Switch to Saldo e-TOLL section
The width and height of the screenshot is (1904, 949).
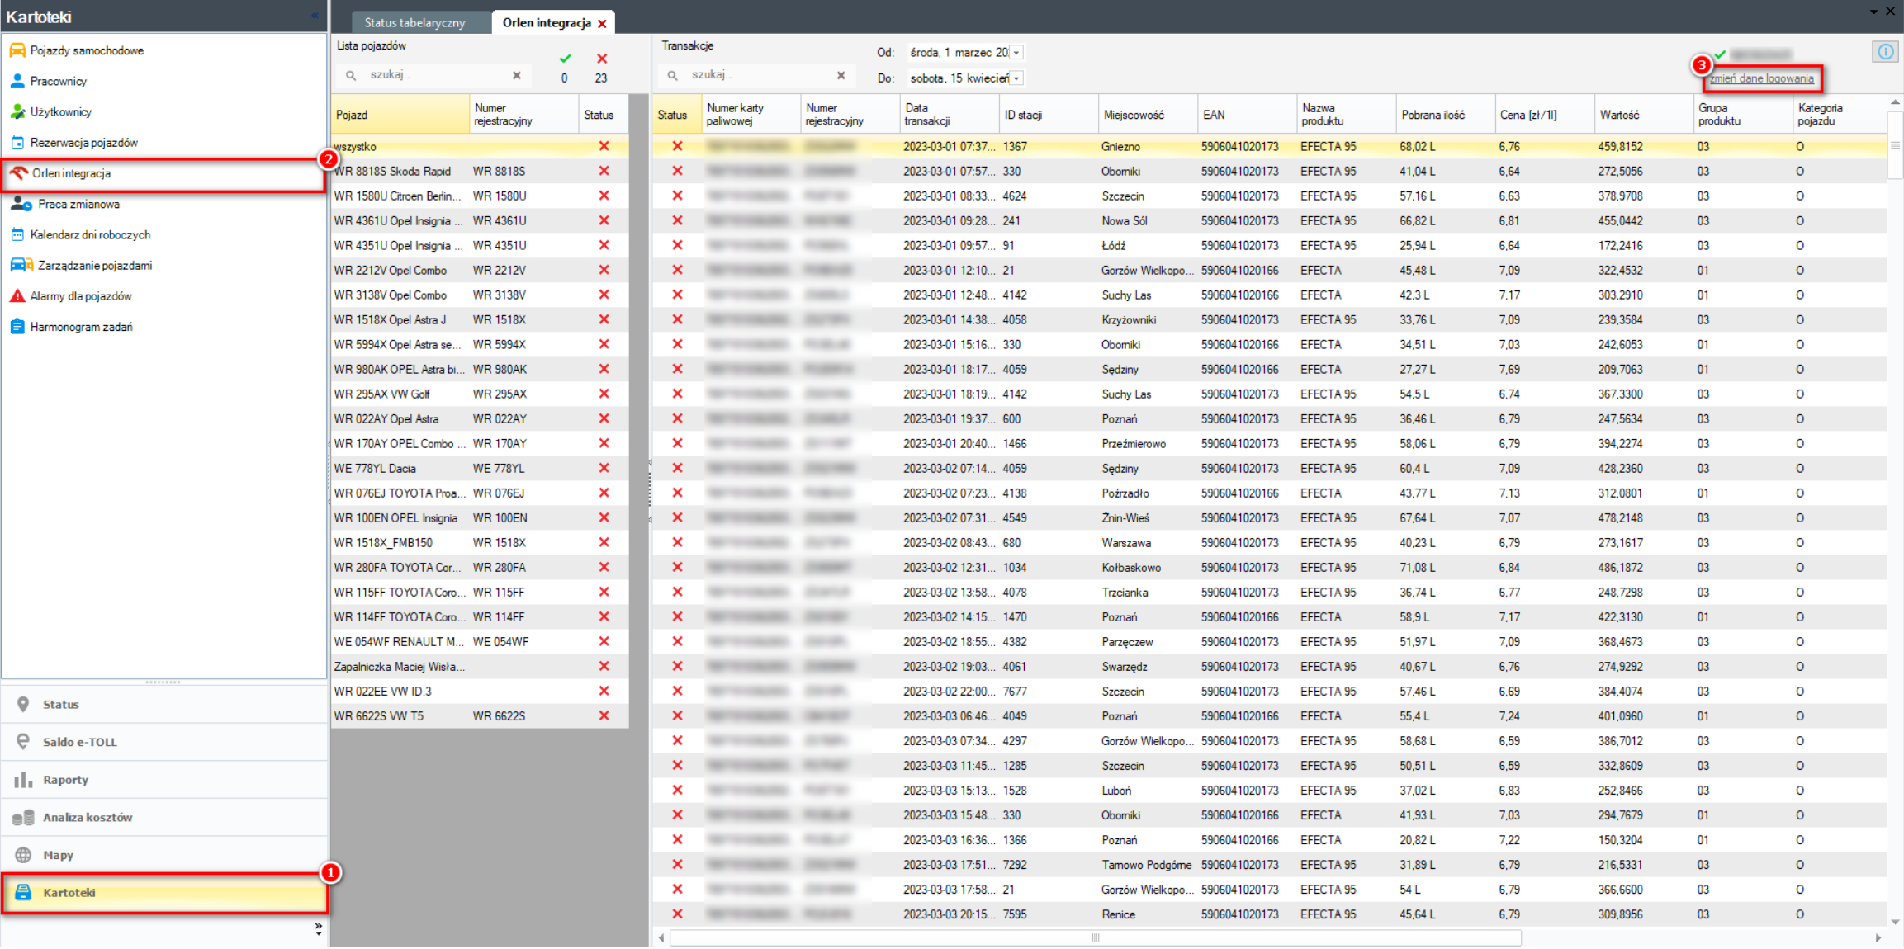[x=163, y=742]
